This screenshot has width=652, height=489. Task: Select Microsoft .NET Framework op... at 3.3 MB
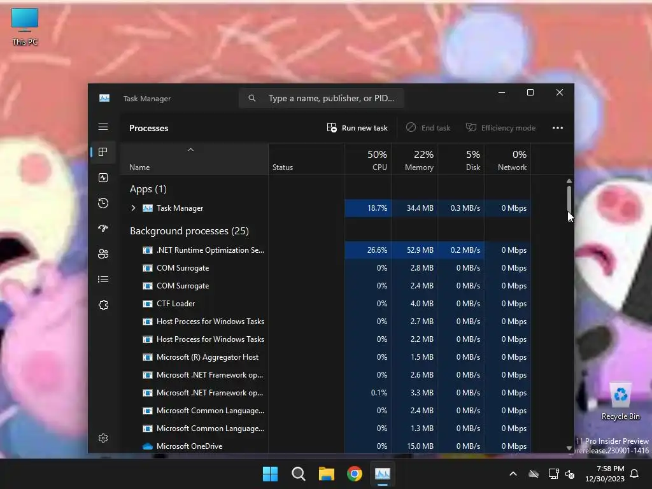pos(325,392)
